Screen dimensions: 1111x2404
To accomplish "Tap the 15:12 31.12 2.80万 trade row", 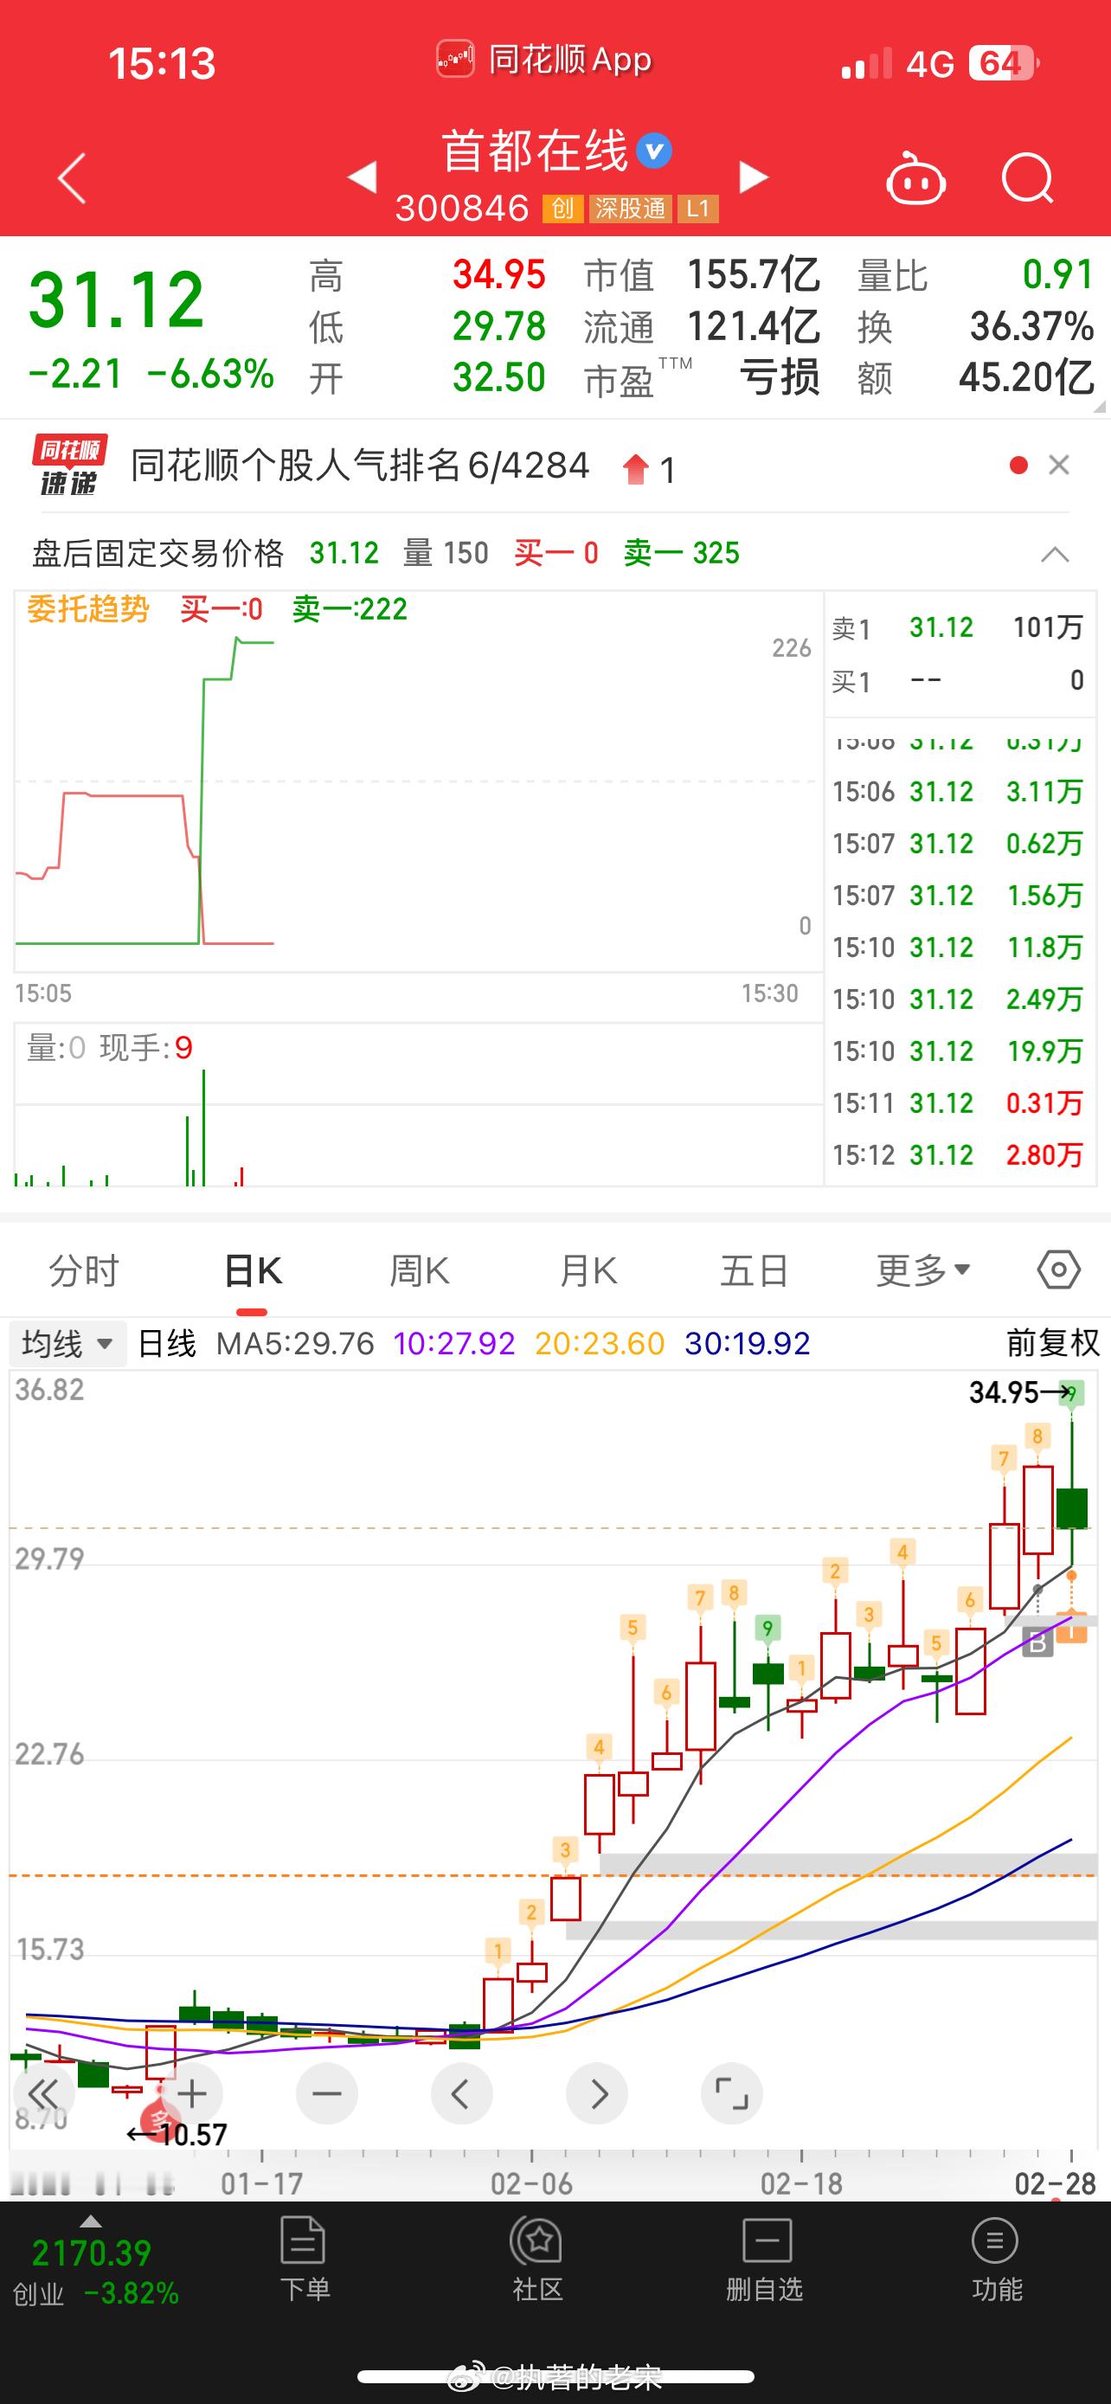I will [x=958, y=1154].
